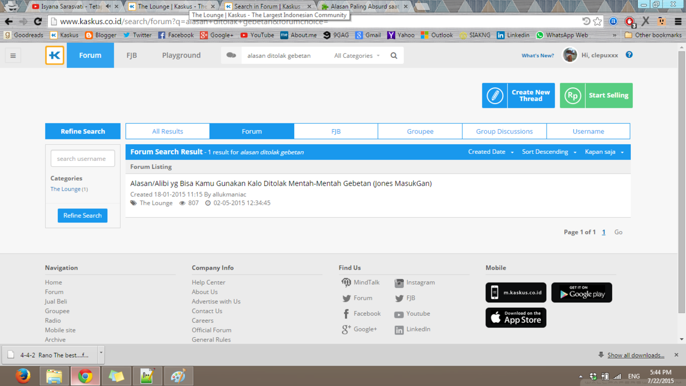Image resolution: width=686 pixels, height=386 pixels.
Task: Open allukmaniac's profile link
Action: tap(229, 195)
